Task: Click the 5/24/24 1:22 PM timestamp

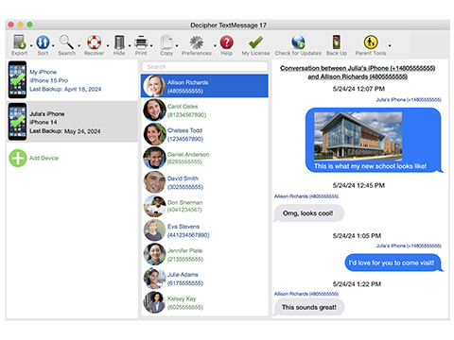Action: tap(357, 284)
